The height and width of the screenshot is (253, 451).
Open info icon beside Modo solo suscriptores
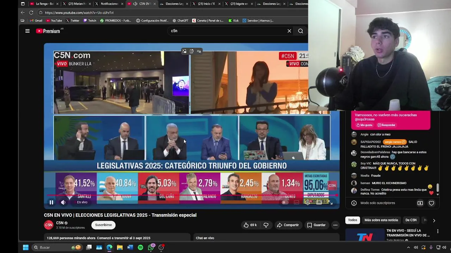pos(354,203)
